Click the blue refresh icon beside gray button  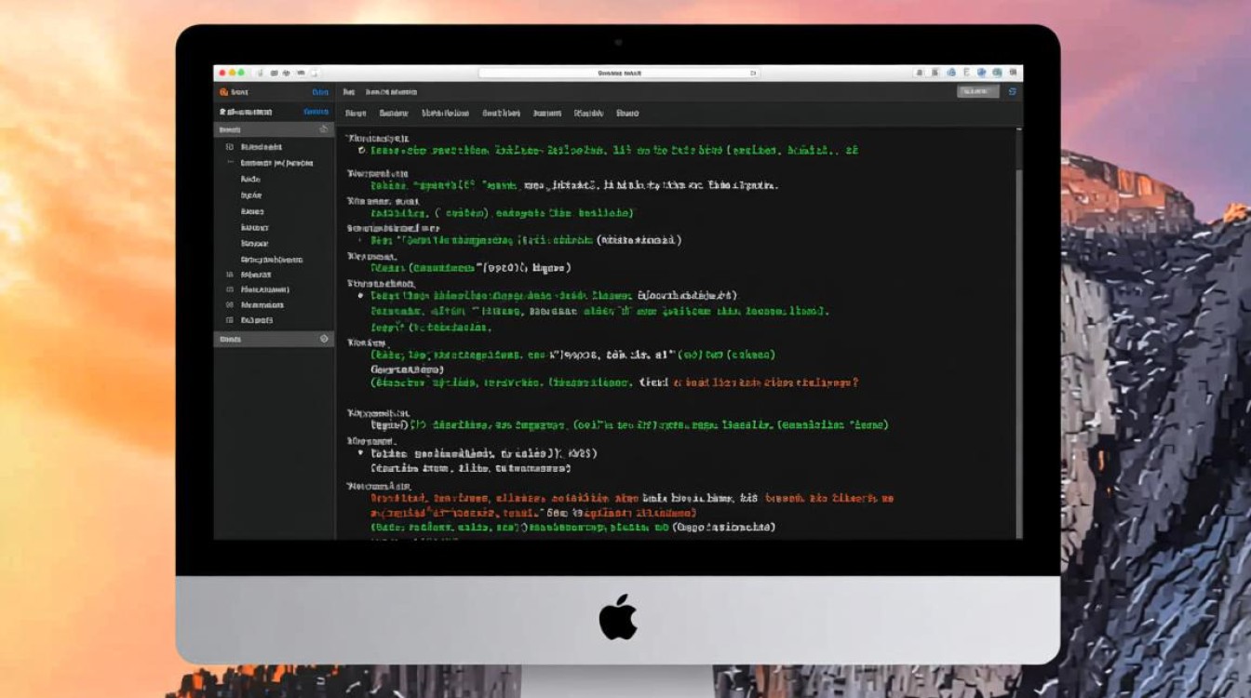pyautogui.click(x=1012, y=91)
